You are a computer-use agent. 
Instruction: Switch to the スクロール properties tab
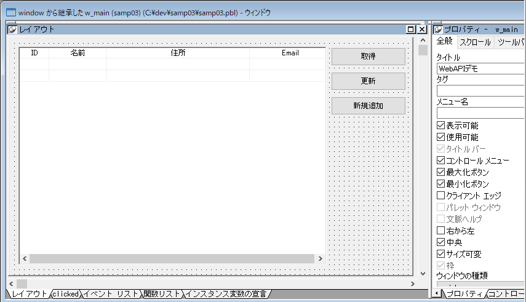tap(476, 42)
